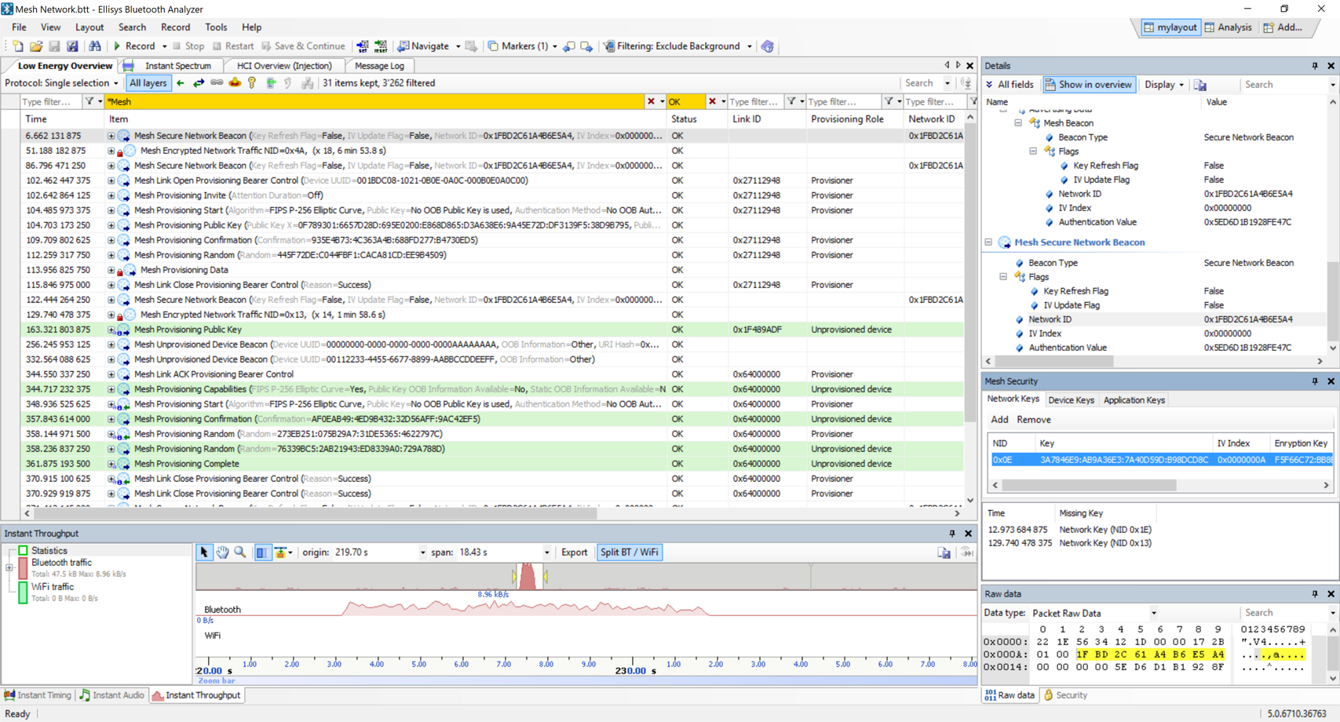Click the binoculars find icon in toolbar
1340x722 pixels.
point(95,46)
